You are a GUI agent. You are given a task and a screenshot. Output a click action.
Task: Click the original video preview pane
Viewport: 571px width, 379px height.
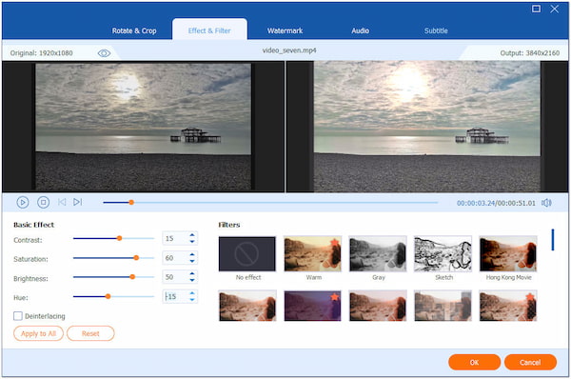click(143, 127)
